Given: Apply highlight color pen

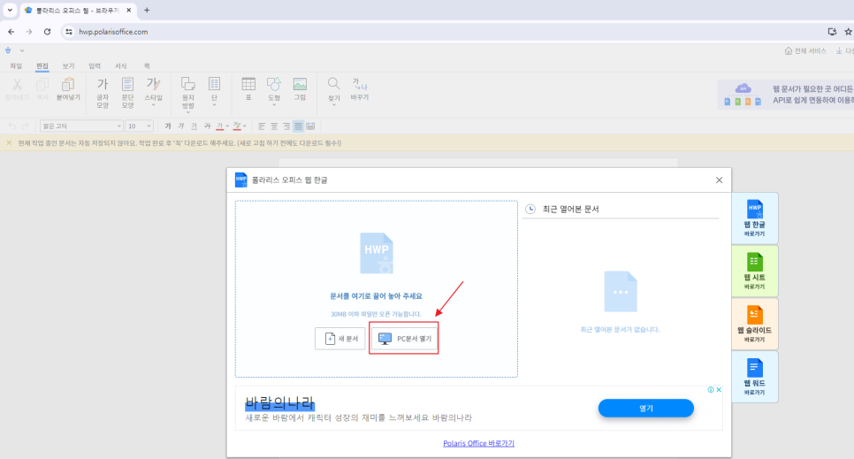Looking at the screenshot, I should click(237, 126).
